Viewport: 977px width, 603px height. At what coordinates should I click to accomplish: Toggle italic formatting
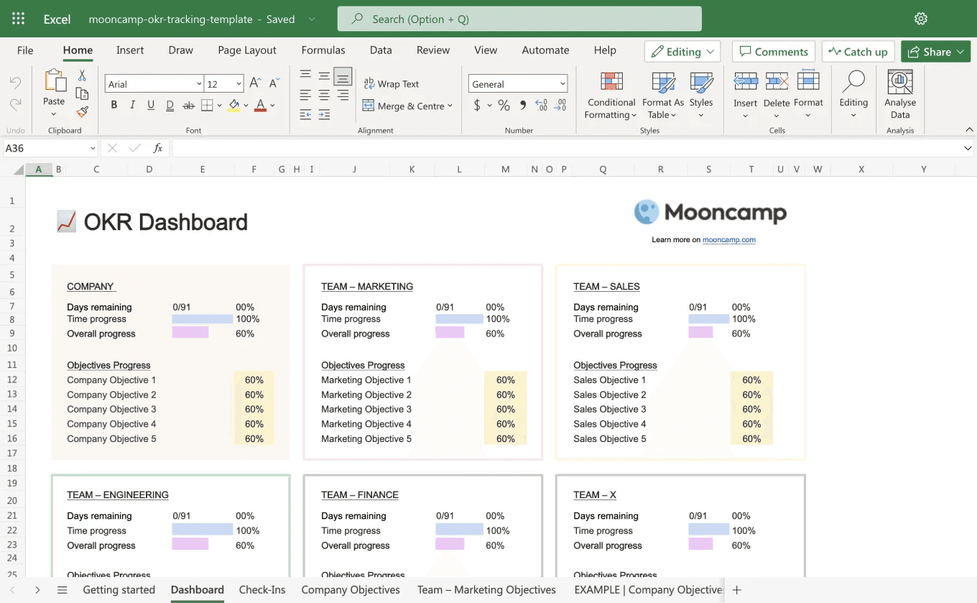point(132,104)
